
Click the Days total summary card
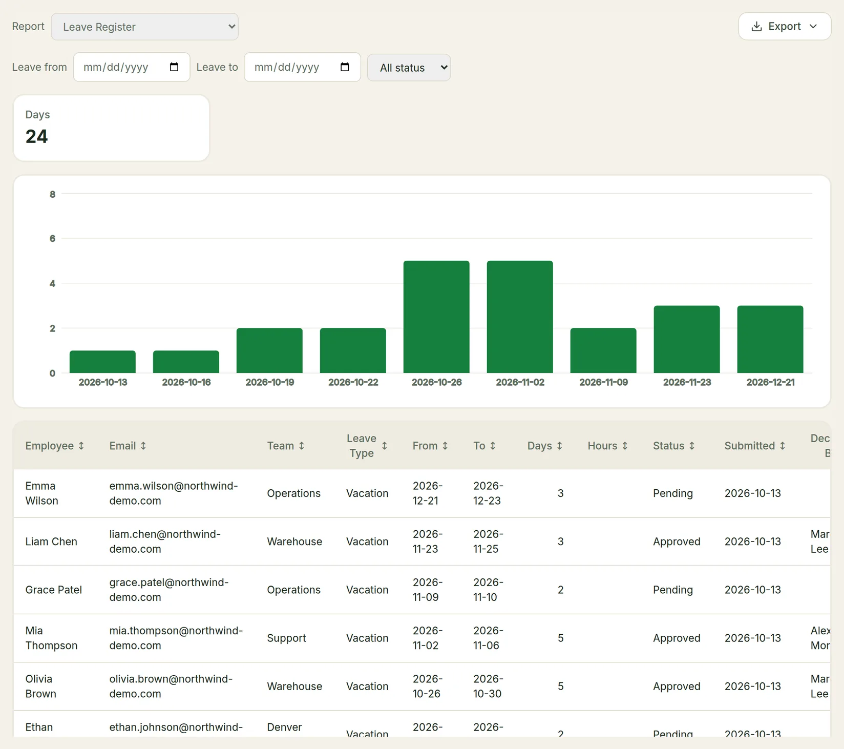(x=111, y=128)
